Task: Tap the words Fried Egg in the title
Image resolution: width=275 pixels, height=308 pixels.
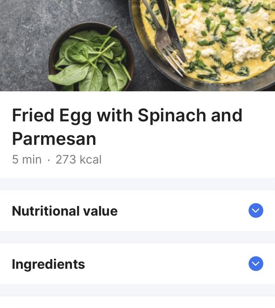Action: click(51, 116)
